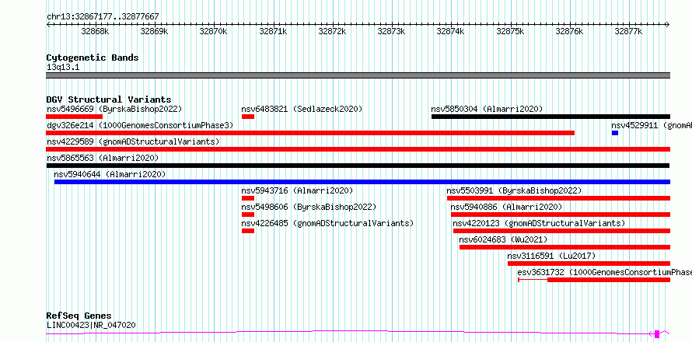The height and width of the screenshot is (342, 692).
Task: Open the nsv4529911 variant label
Action: tap(652, 125)
